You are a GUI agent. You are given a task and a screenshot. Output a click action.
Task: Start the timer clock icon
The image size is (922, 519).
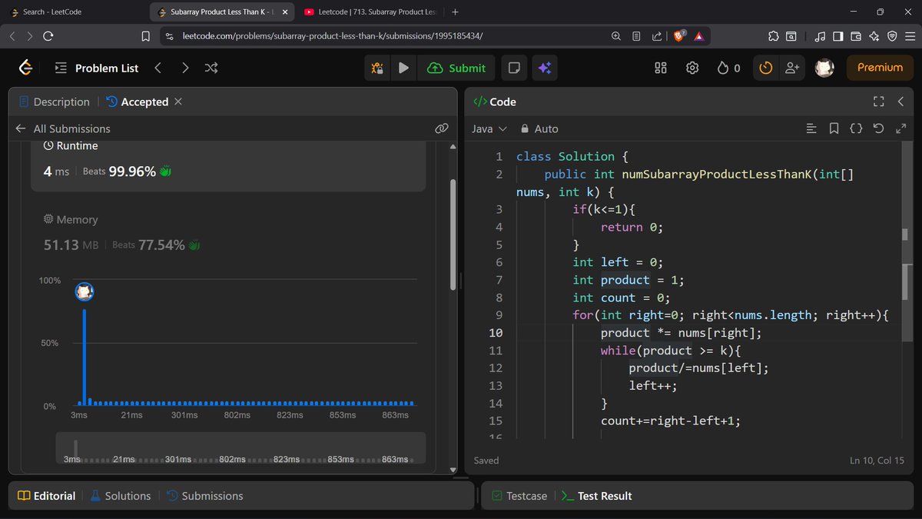click(765, 68)
